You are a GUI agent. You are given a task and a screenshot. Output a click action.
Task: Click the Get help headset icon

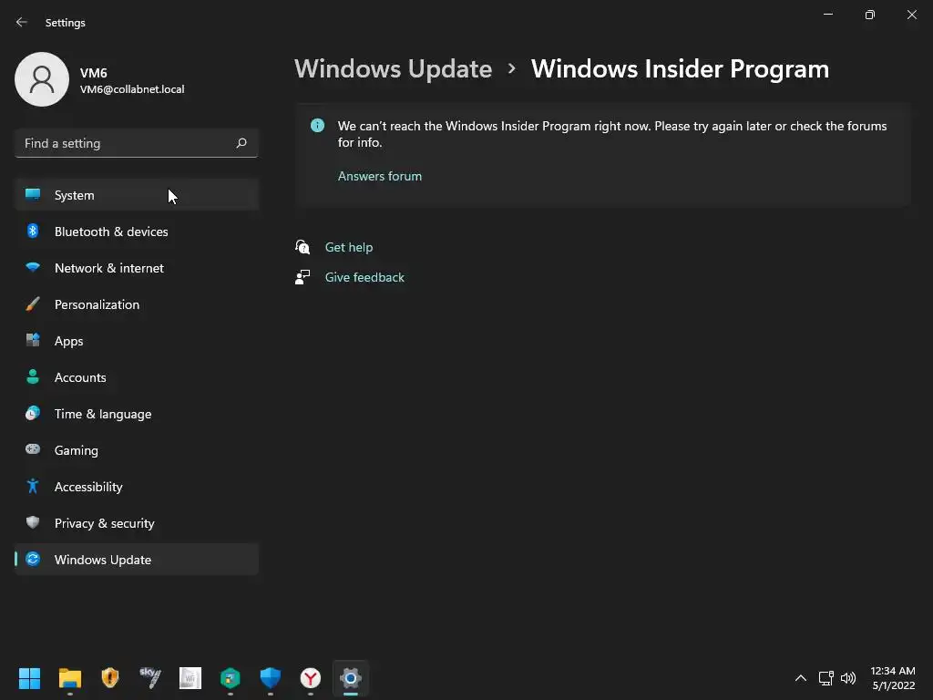pyautogui.click(x=302, y=246)
